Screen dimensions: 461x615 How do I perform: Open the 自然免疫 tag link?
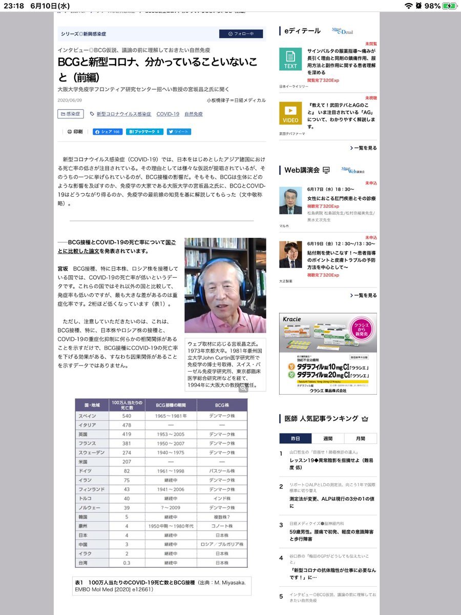(x=193, y=114)
